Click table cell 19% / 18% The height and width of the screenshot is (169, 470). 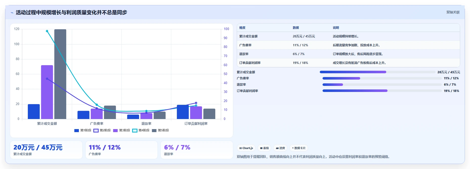[300, 63]
